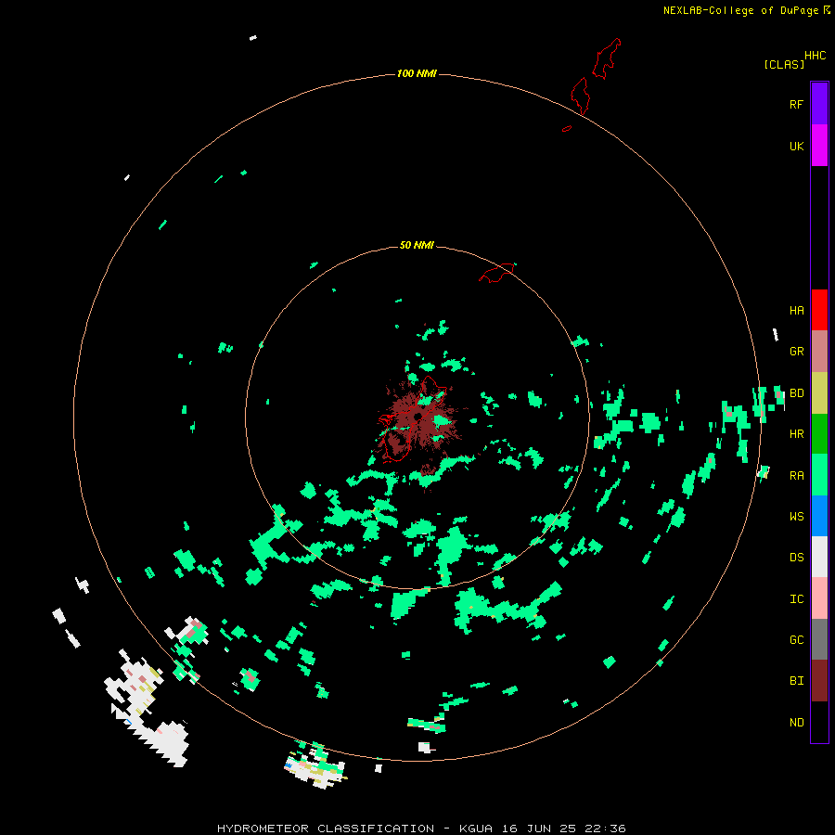Click the HR dark green legend swatch

pos(819,434)
